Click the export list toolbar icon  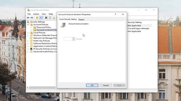54,18
